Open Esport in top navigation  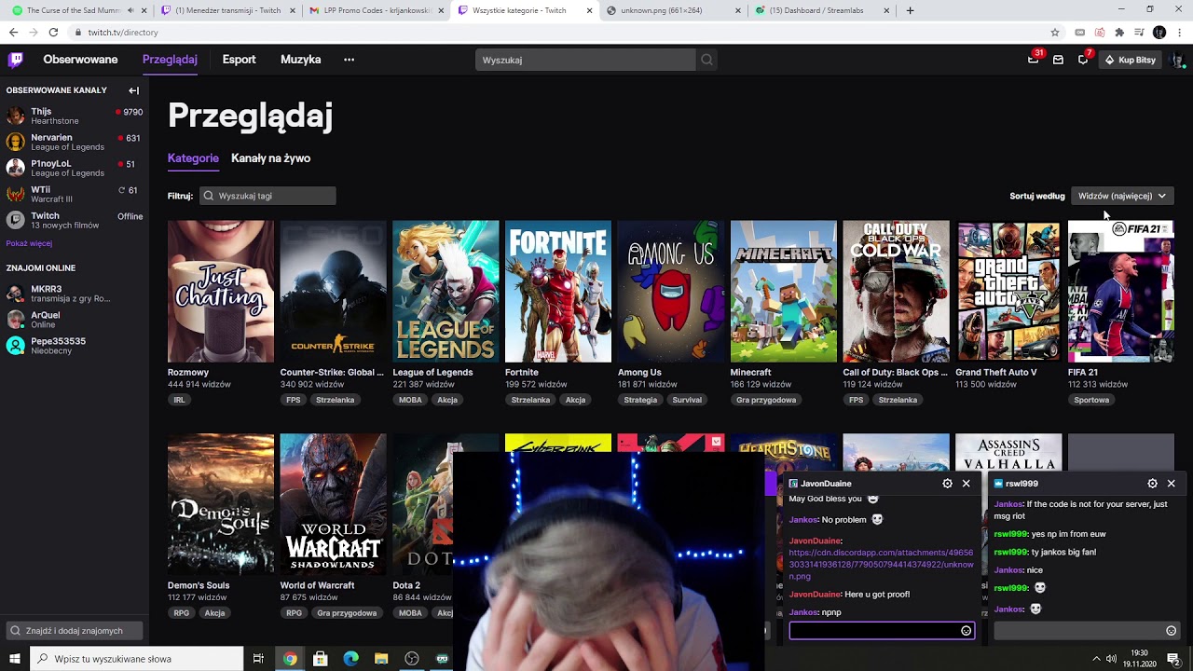click(x=239, y=60)
